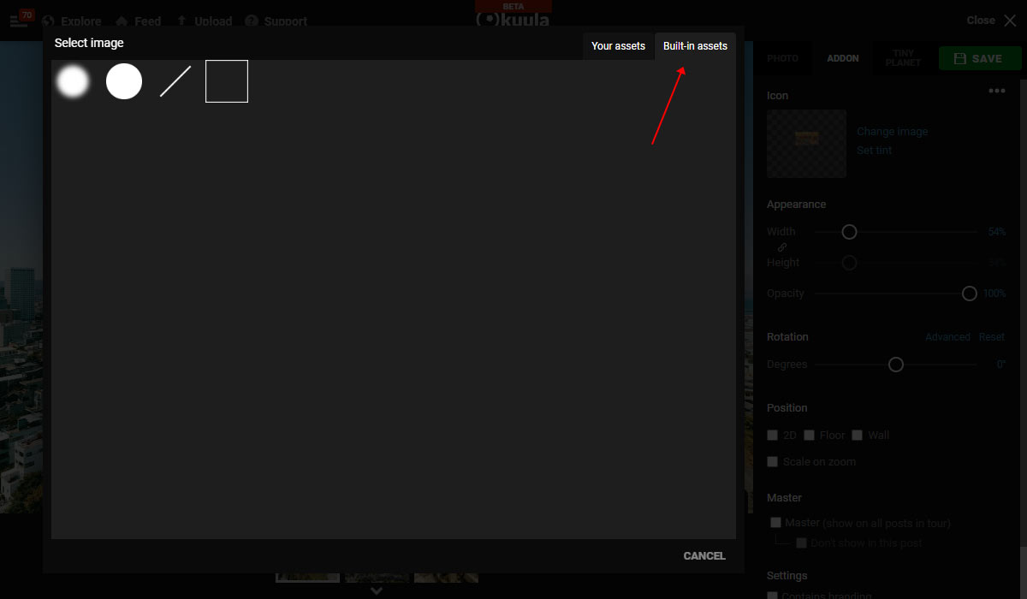Switch to the PHOTO tab

pyautogui.click(x=782, y=58)
